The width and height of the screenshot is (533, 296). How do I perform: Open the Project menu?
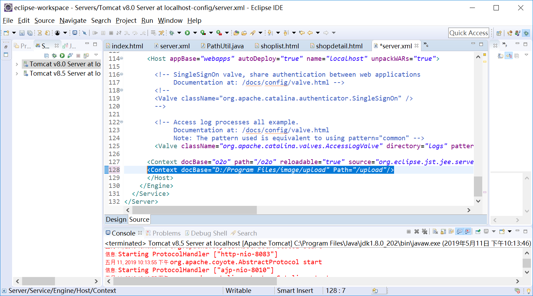126,21
